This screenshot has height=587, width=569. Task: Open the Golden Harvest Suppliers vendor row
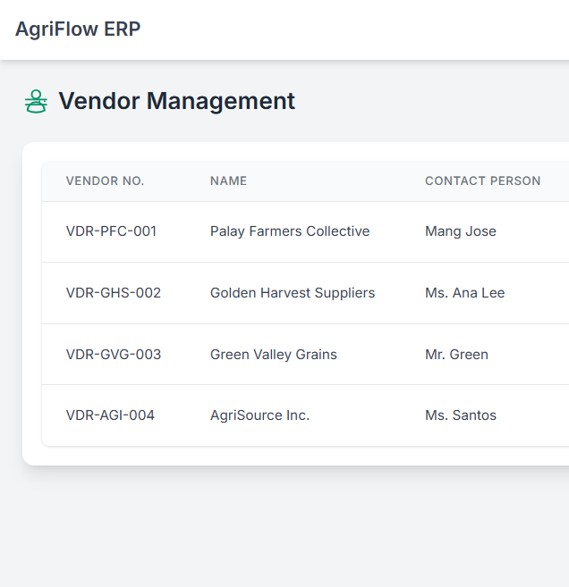click(293, 293)
